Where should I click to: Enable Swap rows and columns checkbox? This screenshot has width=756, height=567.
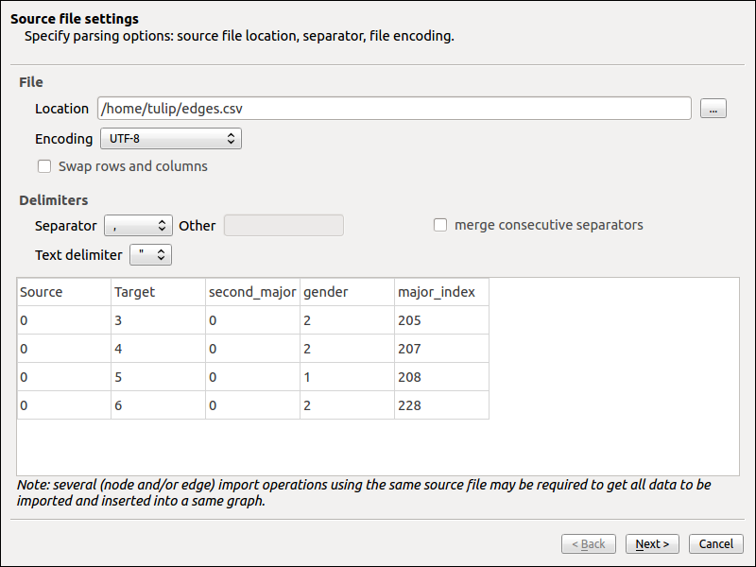click(x=44, y=166)
